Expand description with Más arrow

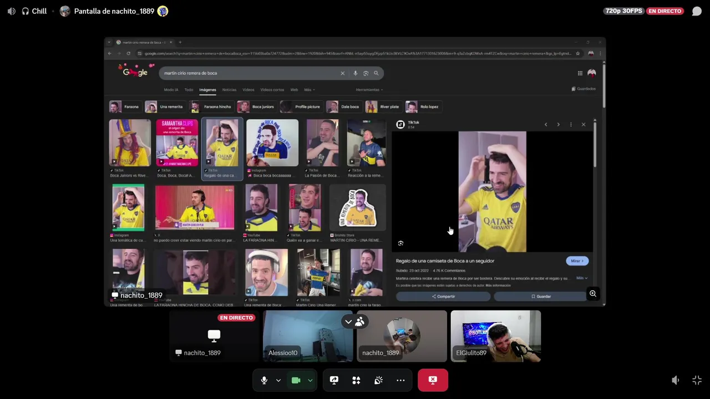pos(581,278)
